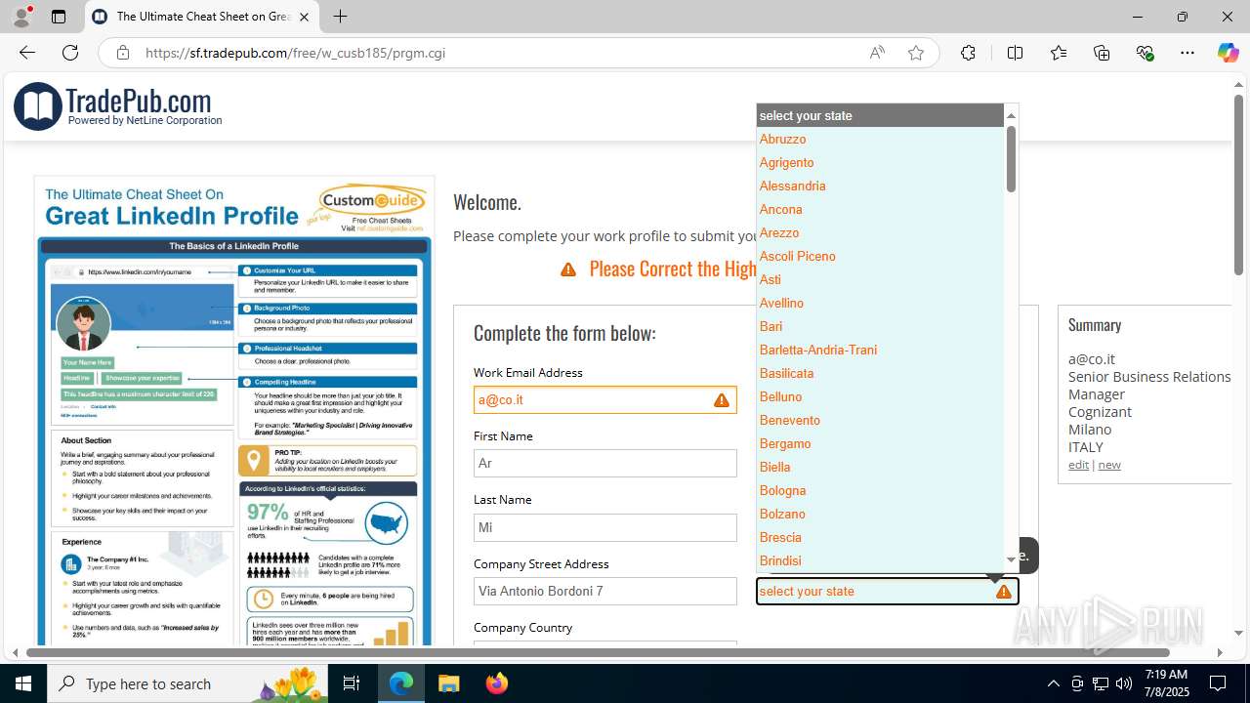The width and height of the screenshot is (1250, 703).
Task: Choose Bologna option
Action: click(x=880, y=490)
